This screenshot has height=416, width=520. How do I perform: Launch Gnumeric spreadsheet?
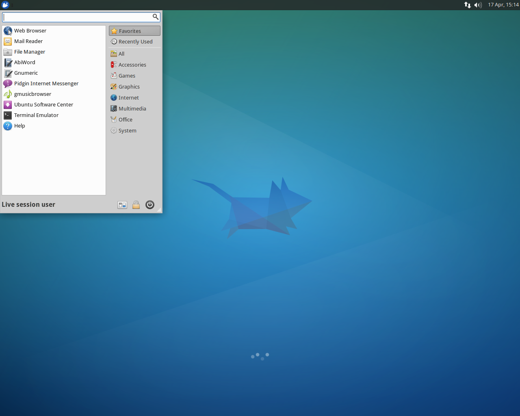pyautogui.click(x=54, y=73)
